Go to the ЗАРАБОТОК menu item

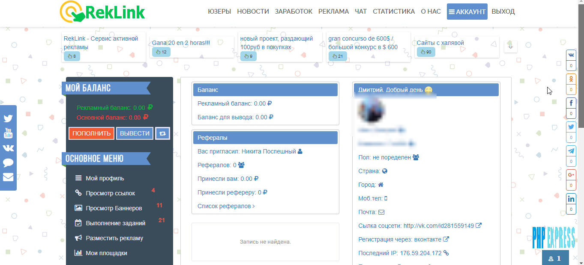tap(293, 12)
